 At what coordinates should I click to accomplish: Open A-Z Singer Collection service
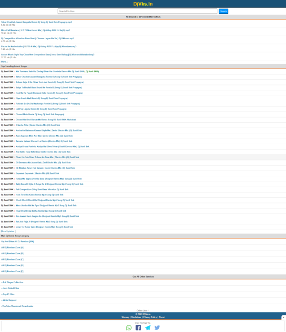pos(12,282)
